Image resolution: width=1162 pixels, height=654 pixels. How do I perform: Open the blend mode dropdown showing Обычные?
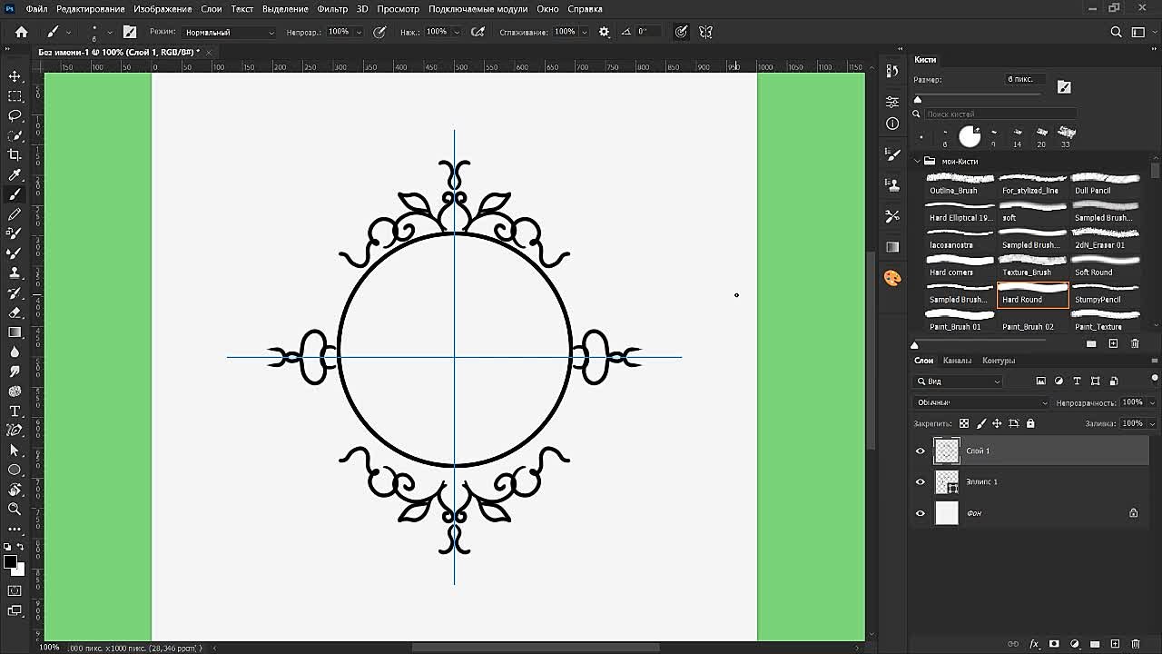pos(980,401)
